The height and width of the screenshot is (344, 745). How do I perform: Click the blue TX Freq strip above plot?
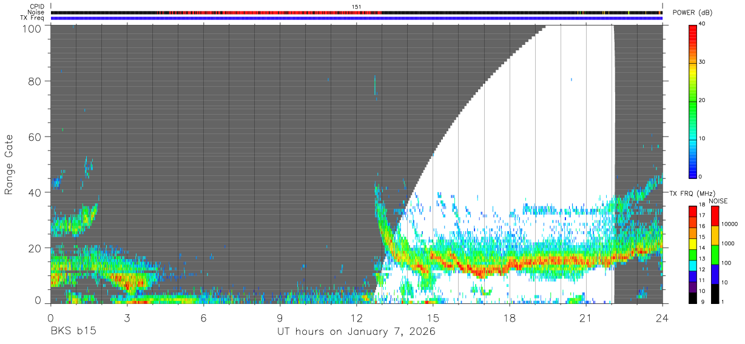point(357,18)
